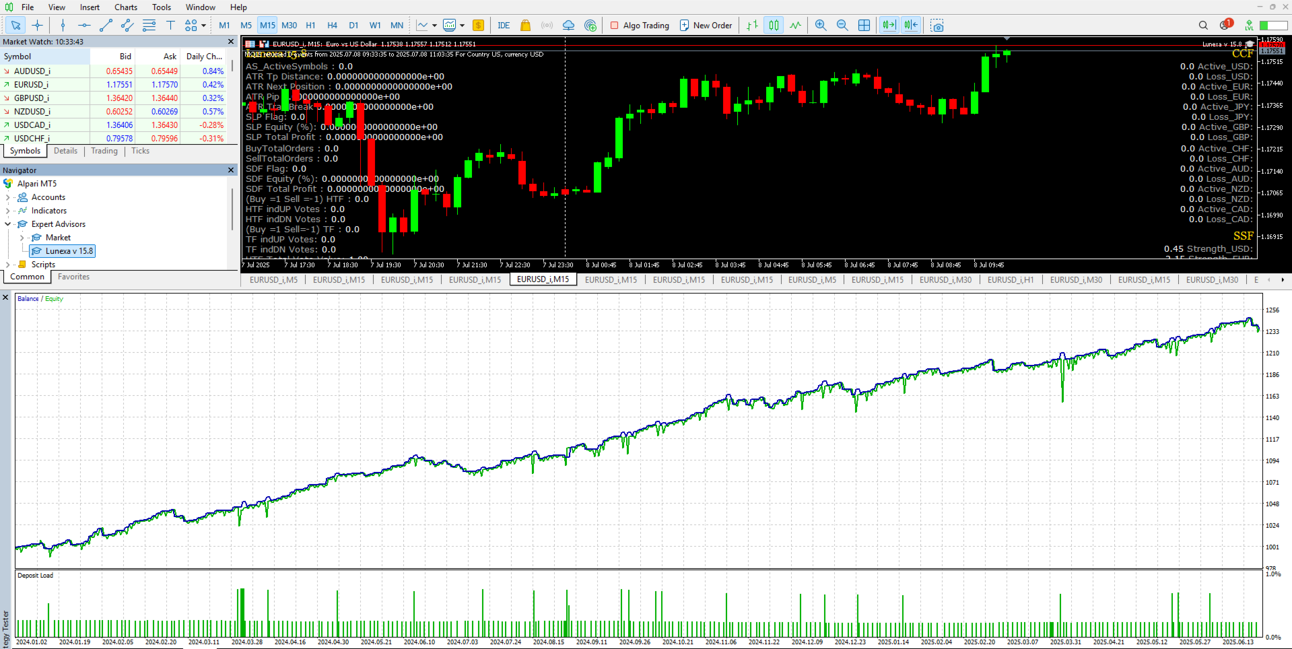Open the Tools menu
Image resolution: width=1292 pixels, height=649 pixels.
162,7
